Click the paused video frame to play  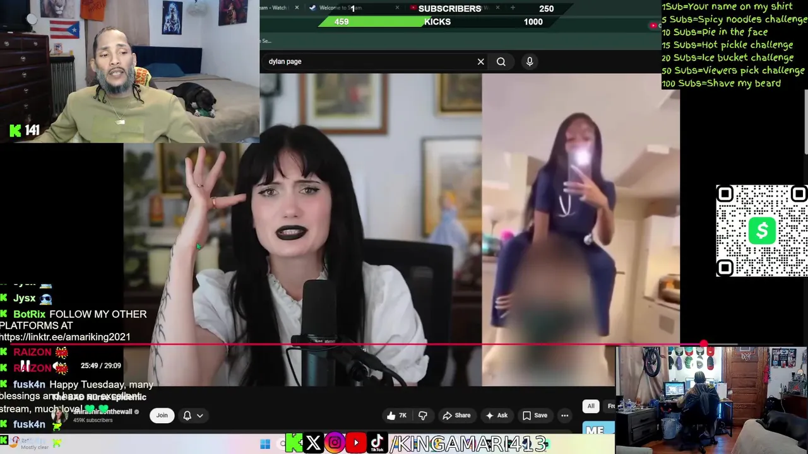point(401,230)
